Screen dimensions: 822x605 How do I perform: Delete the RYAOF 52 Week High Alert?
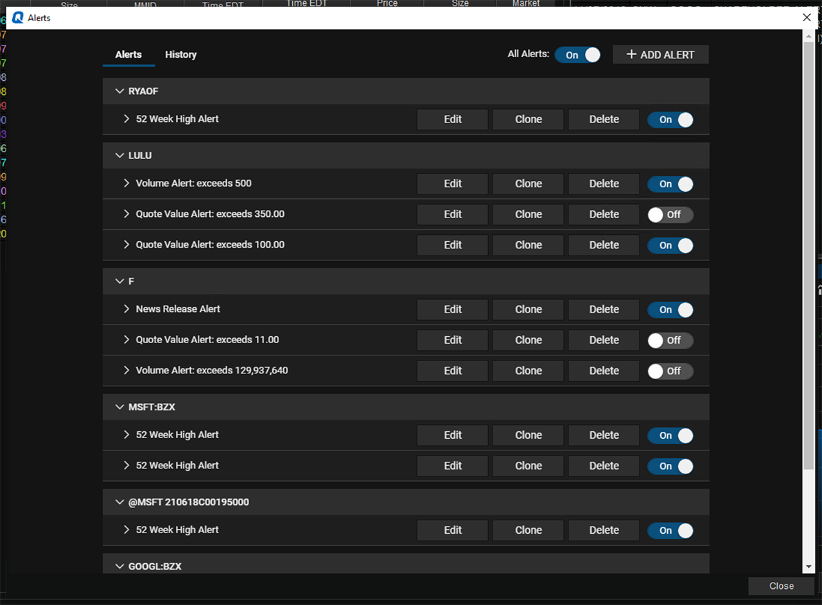[604, 119]
